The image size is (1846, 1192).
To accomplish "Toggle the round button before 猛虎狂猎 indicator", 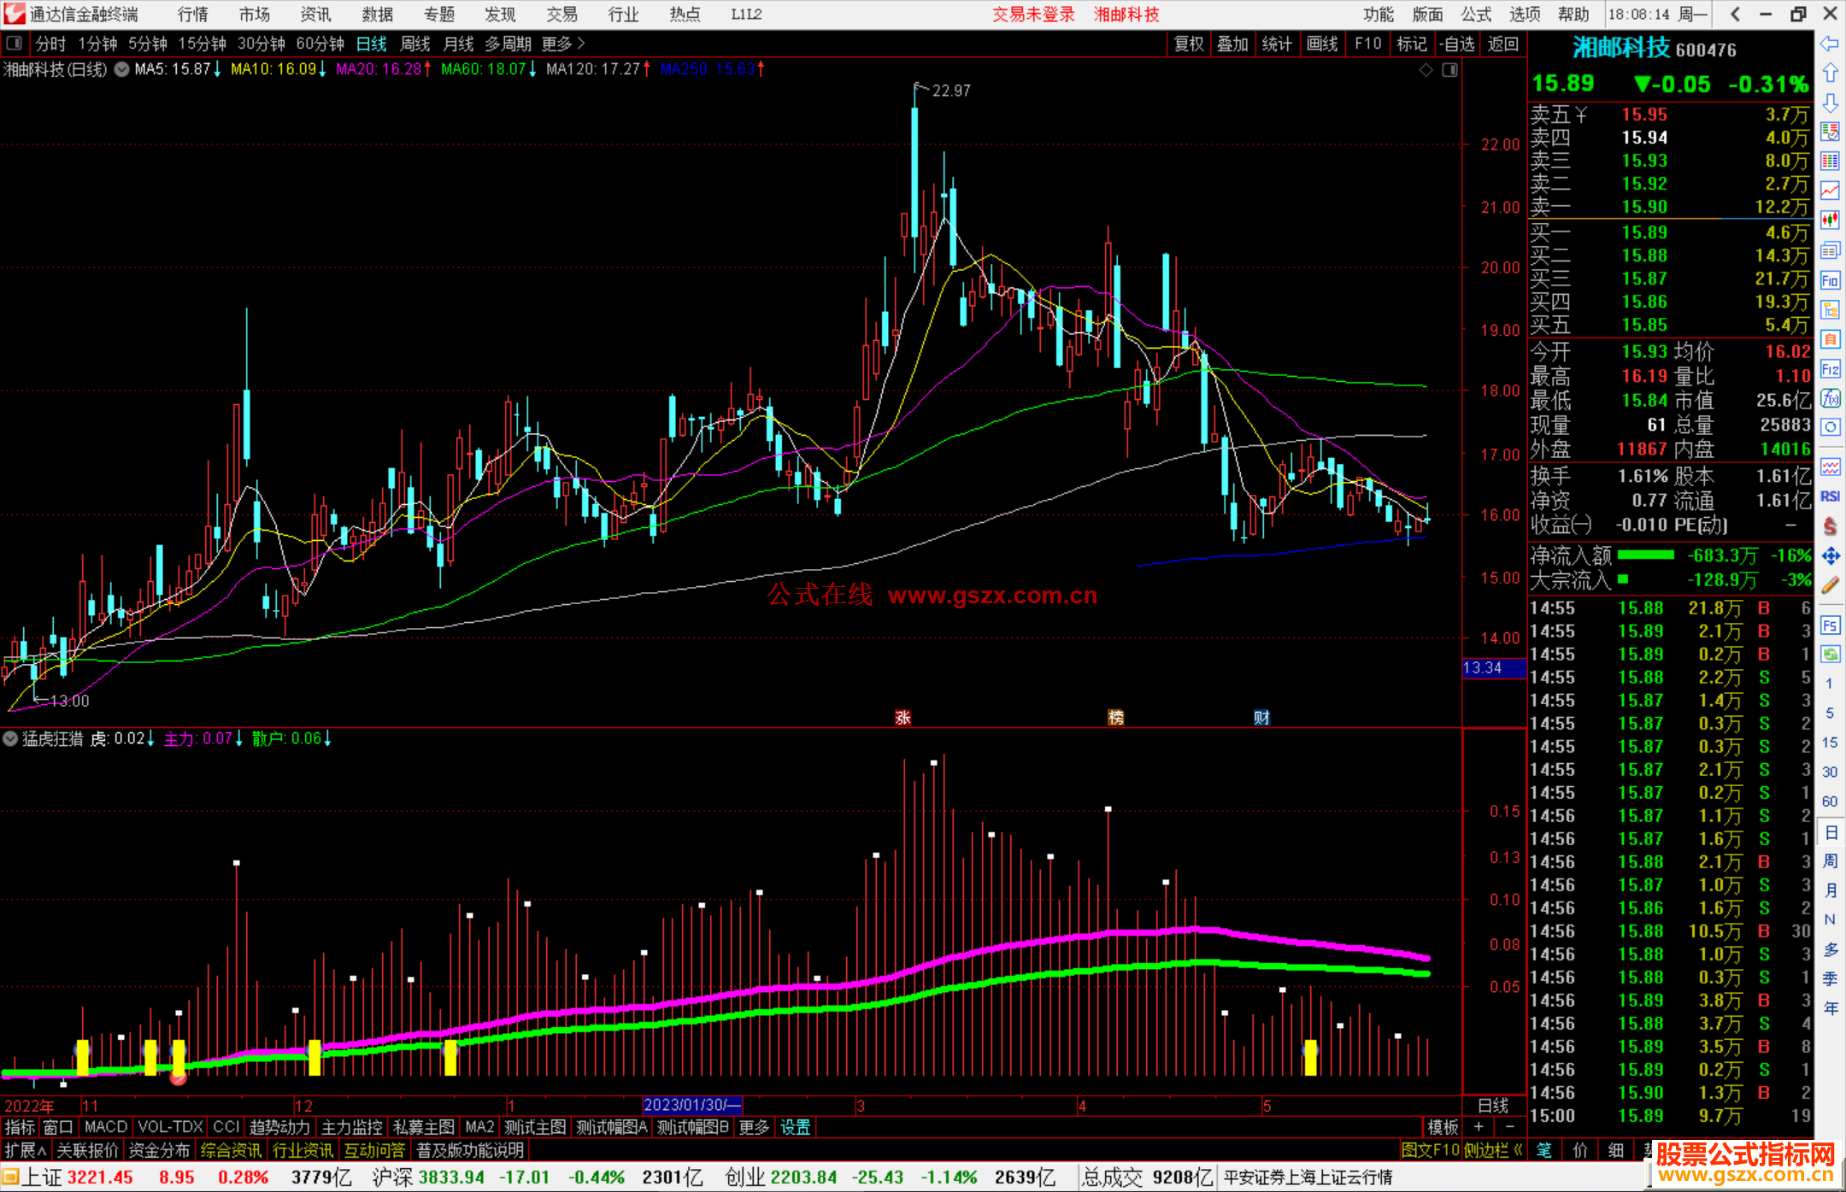I will point(10,738).
